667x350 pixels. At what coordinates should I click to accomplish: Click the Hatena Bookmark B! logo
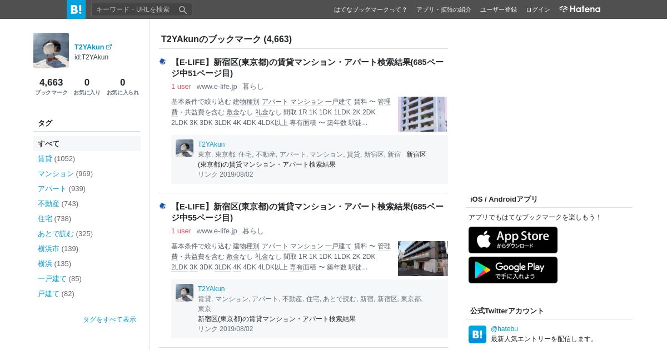coord(76,9)
